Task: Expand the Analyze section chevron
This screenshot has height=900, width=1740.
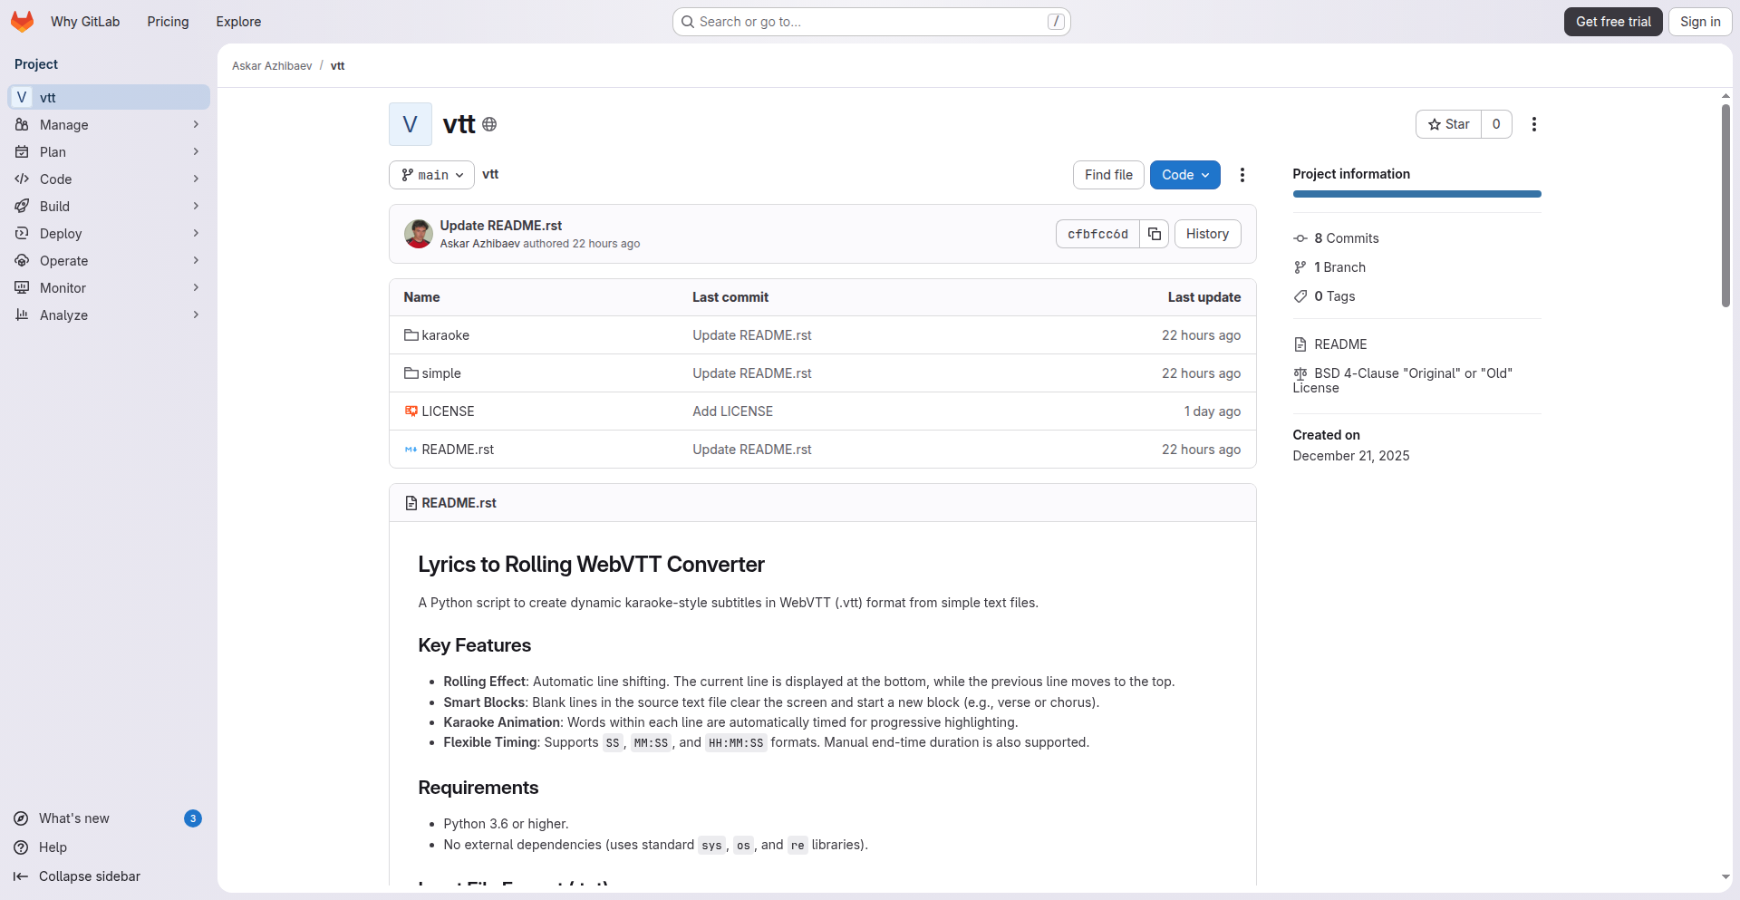Action: (x=196, y=315)
